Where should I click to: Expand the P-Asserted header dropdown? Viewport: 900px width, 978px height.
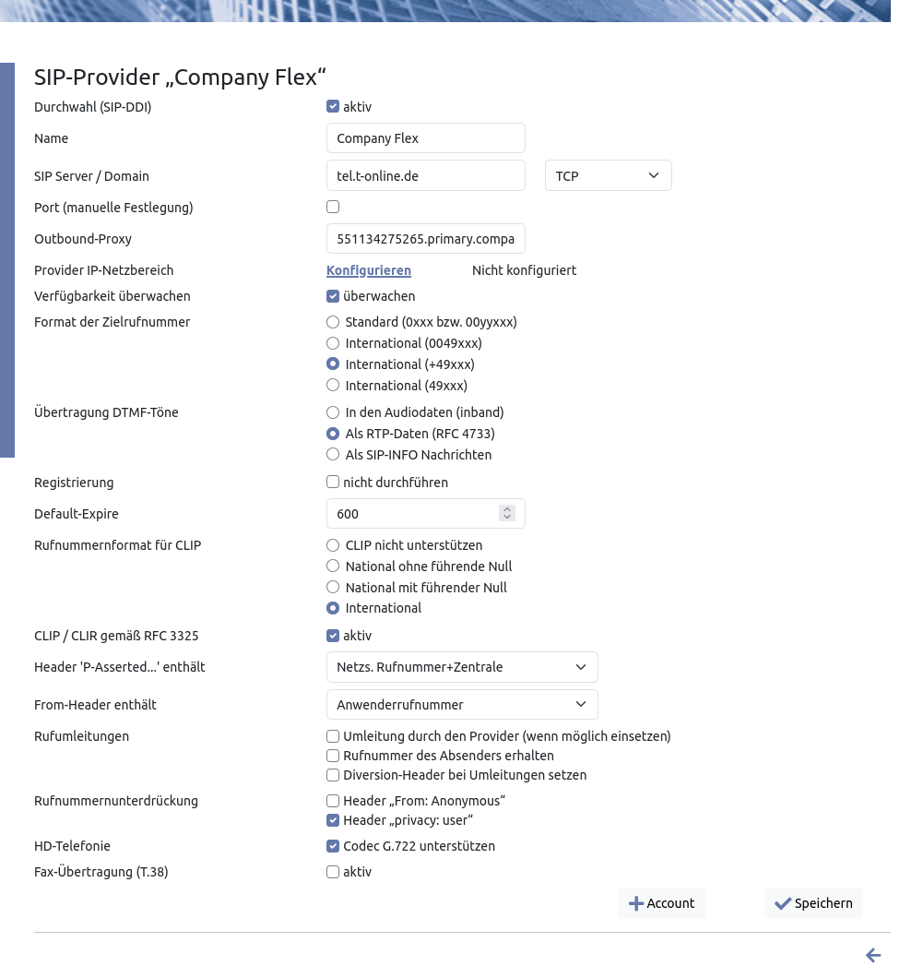(x=462, y=666)
